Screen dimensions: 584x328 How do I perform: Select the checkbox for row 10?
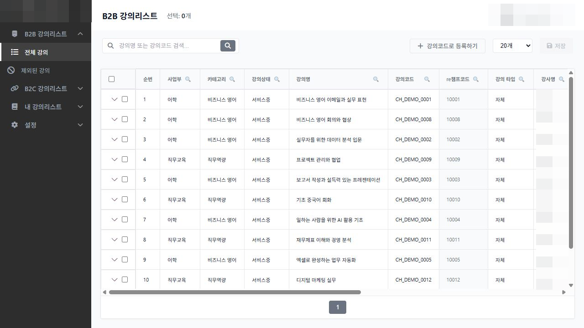(x=125, y=280)
